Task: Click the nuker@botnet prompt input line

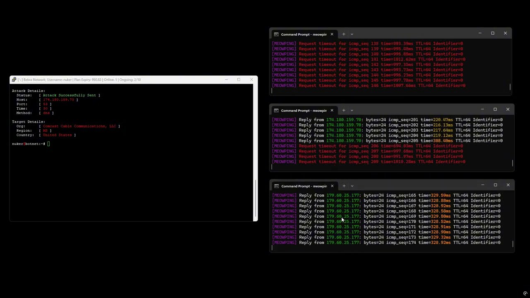Action: point(31,144)
